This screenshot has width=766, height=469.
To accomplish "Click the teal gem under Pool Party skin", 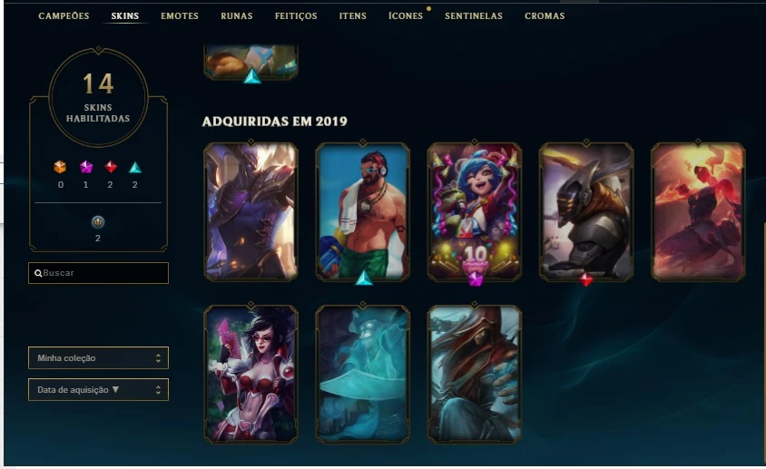I will (x=363, y=278).
